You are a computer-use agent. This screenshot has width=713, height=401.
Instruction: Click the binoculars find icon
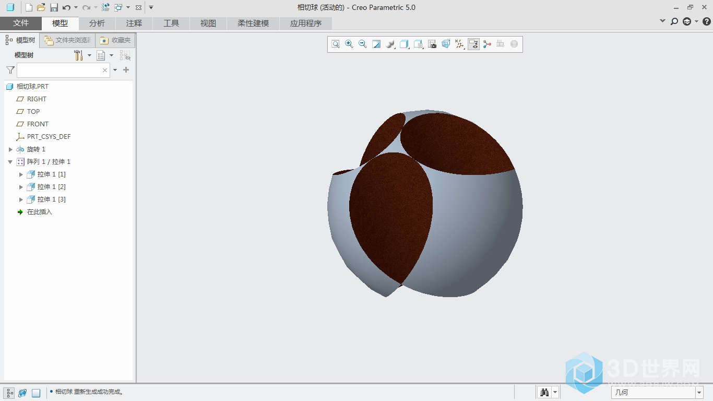[x=545, y=392]
